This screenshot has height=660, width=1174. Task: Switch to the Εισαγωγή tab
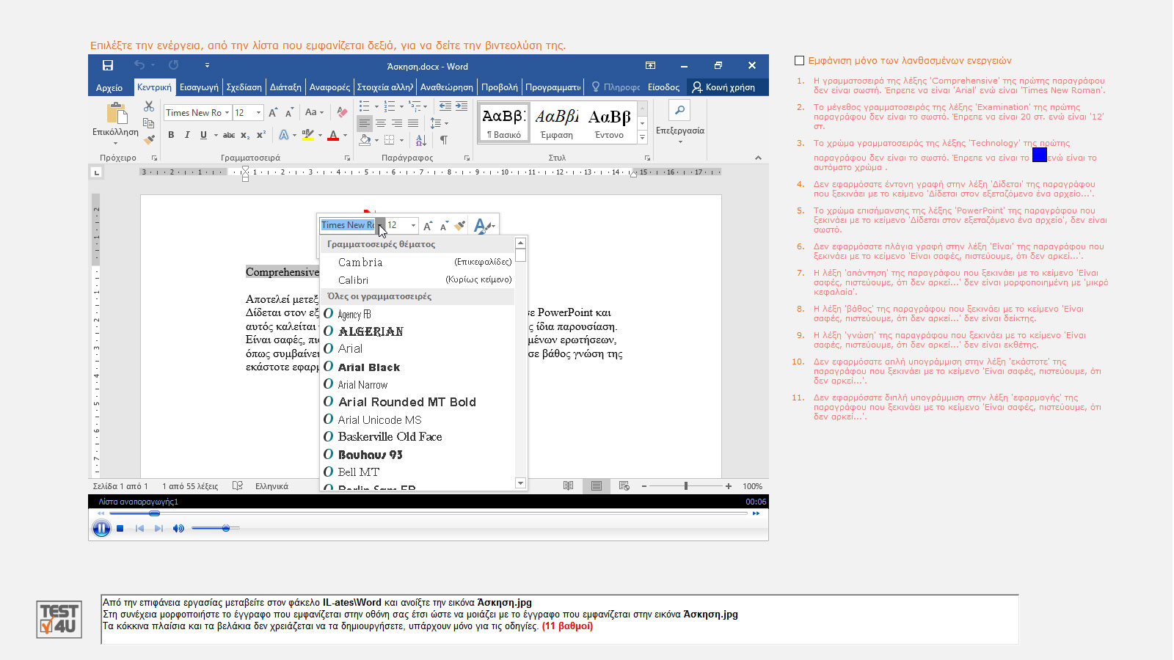(199, 87)
